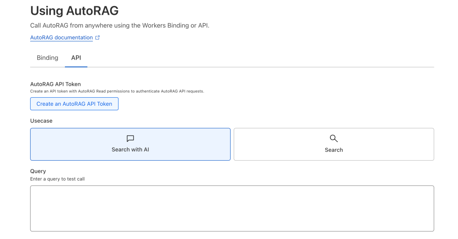Click the Usecase section label
Screen dimensions: 458x239
pyautogui.click(x=41, y=121)
